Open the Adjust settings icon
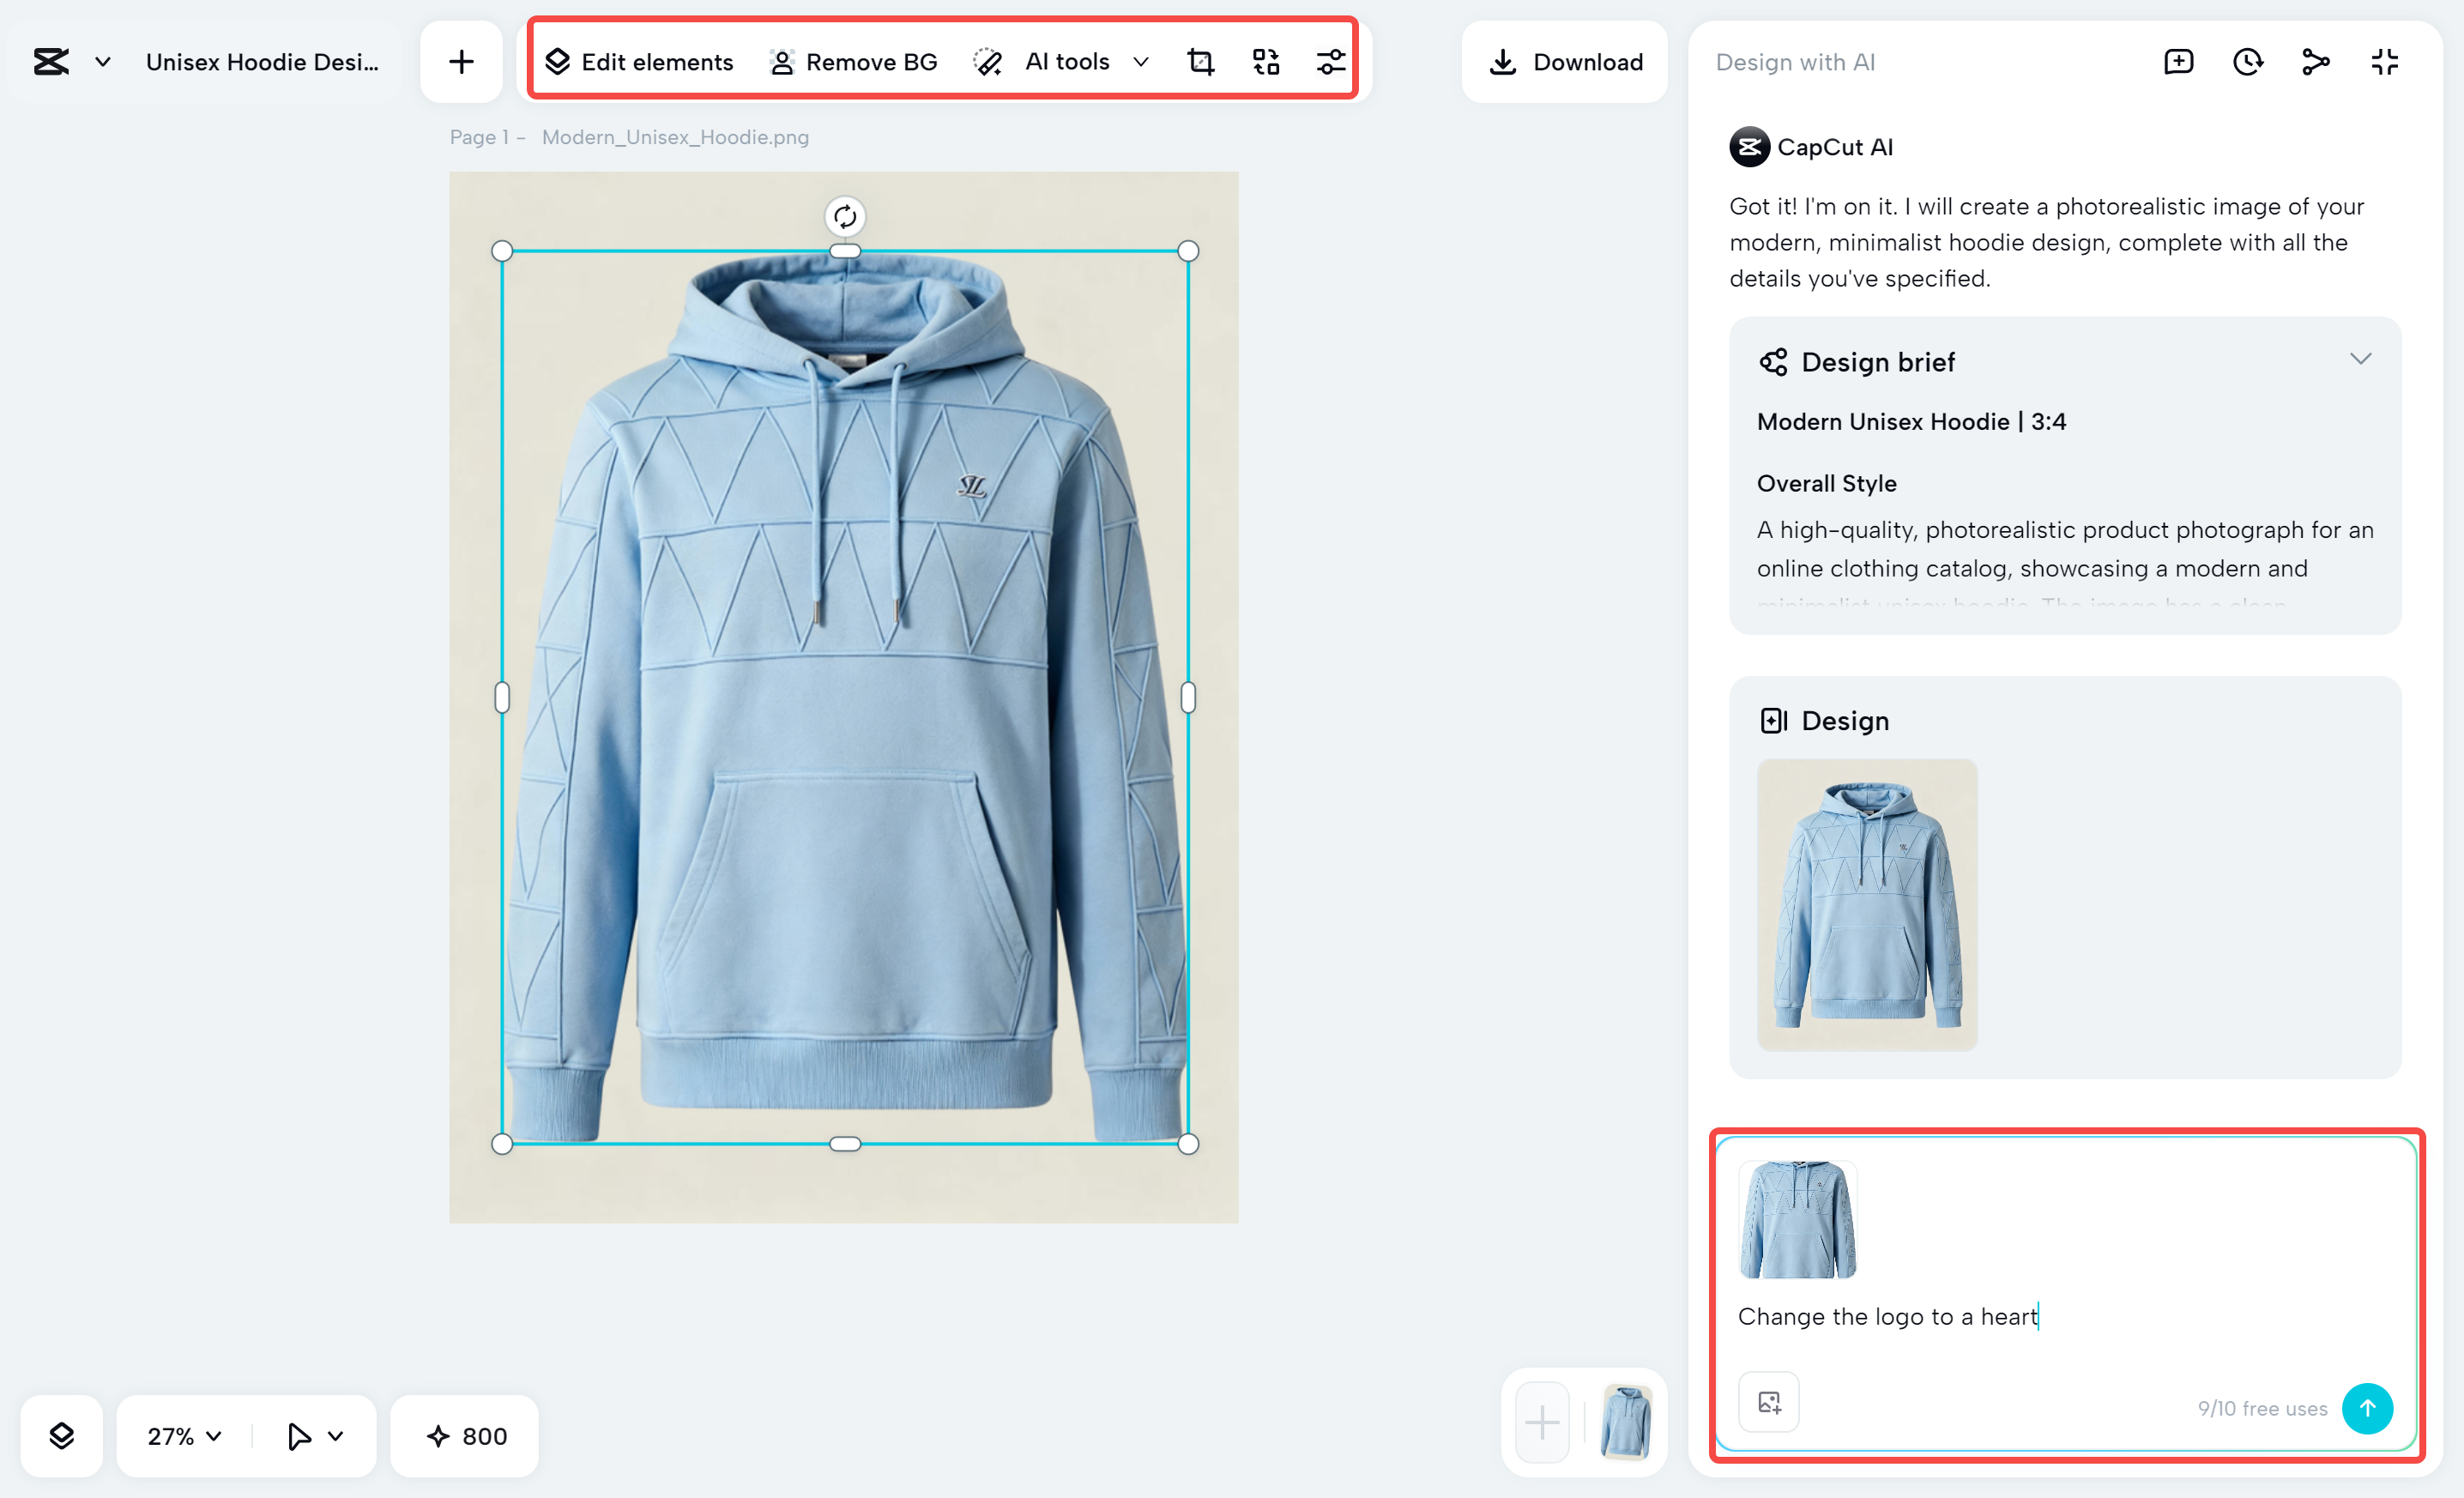This screenshot has height=1498, width=2464. pyautogui.click(x=1330, y=61)
